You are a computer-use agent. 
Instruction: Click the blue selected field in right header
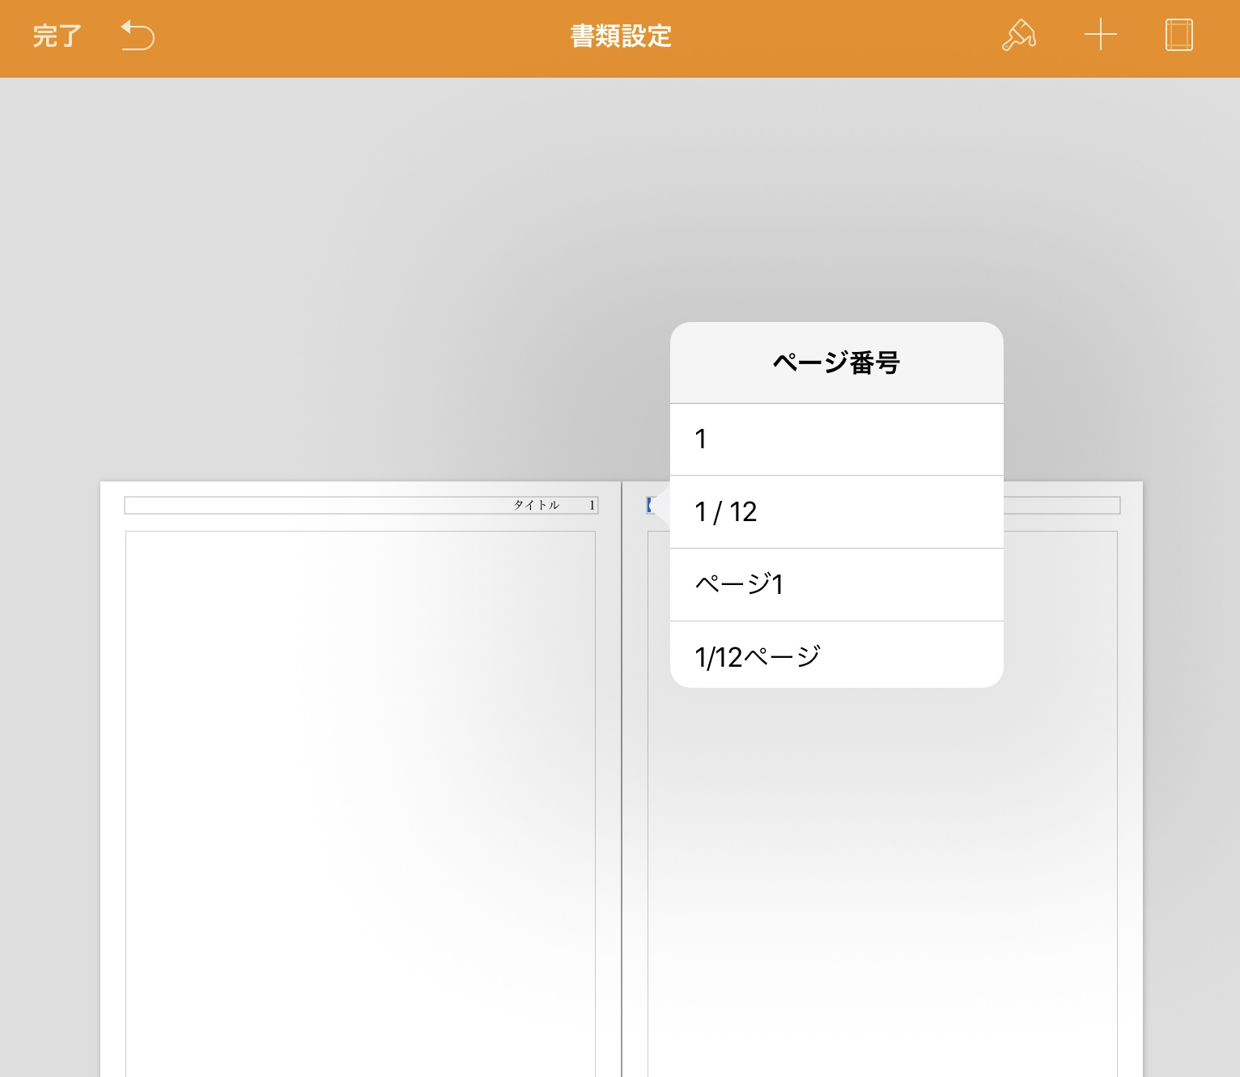650,505
